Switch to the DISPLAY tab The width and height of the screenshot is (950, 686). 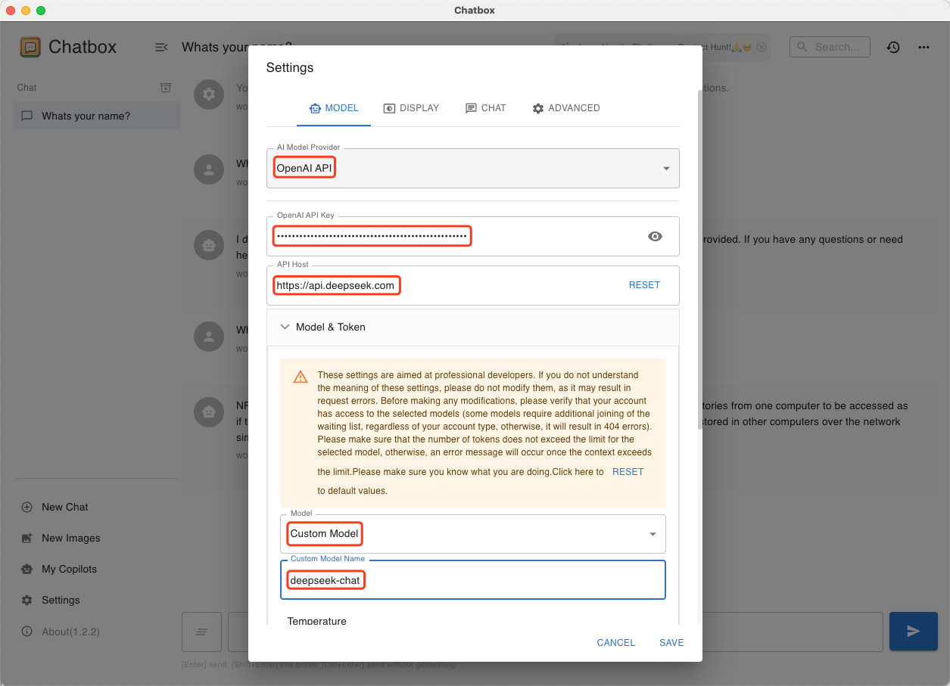point(411,107)
